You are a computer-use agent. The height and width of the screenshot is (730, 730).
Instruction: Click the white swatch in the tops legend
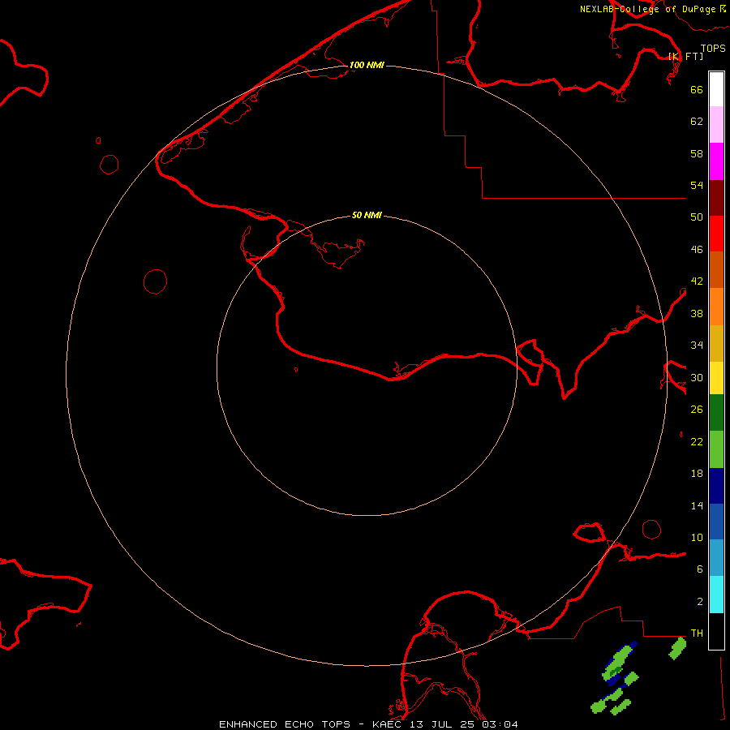716,89
